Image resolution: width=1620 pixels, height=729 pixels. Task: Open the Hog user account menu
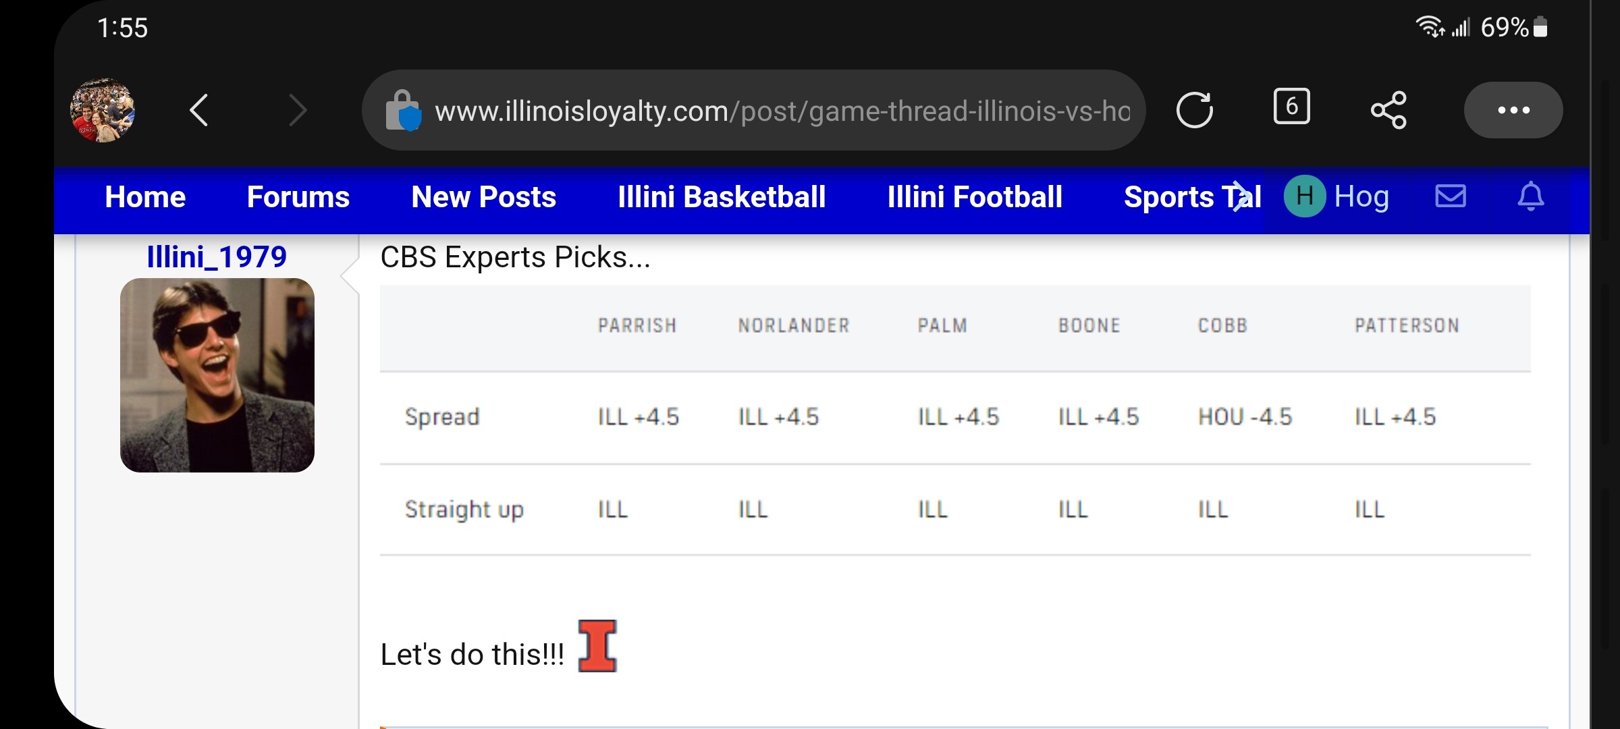pos(1336,196)
